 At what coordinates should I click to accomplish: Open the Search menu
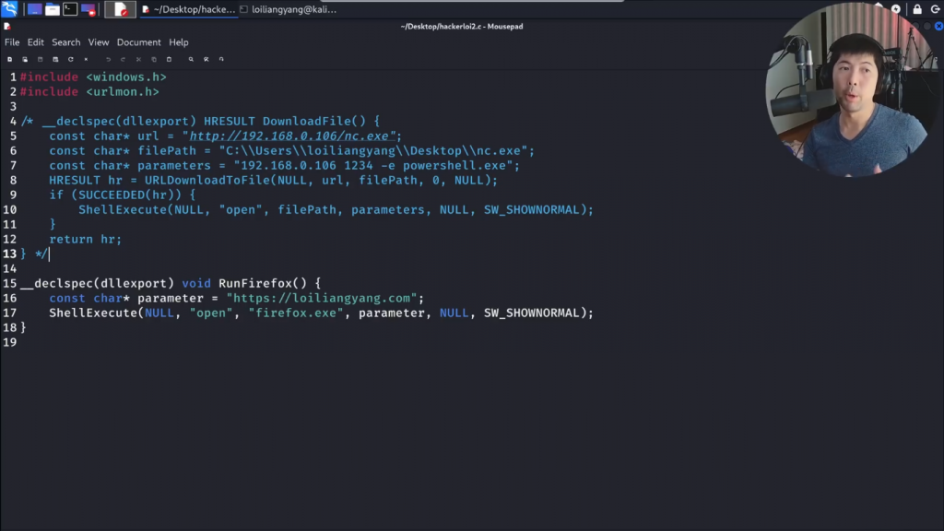[66, 42]
